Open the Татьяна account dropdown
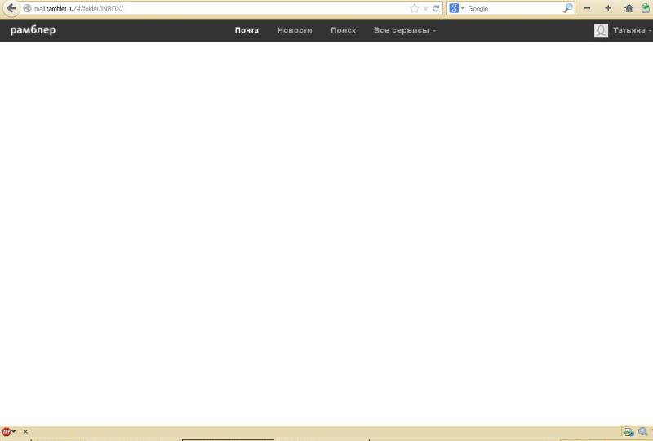 pos(632,30)
